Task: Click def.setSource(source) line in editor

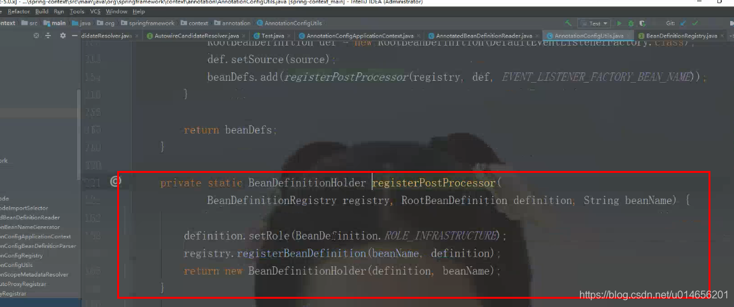Action: tap(272, 59)
